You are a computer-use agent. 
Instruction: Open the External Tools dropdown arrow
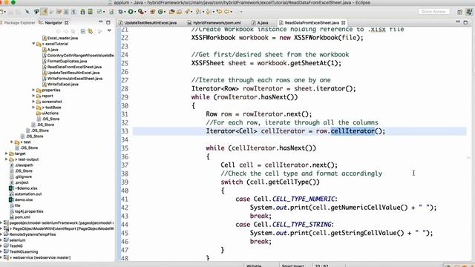point(145,12)
